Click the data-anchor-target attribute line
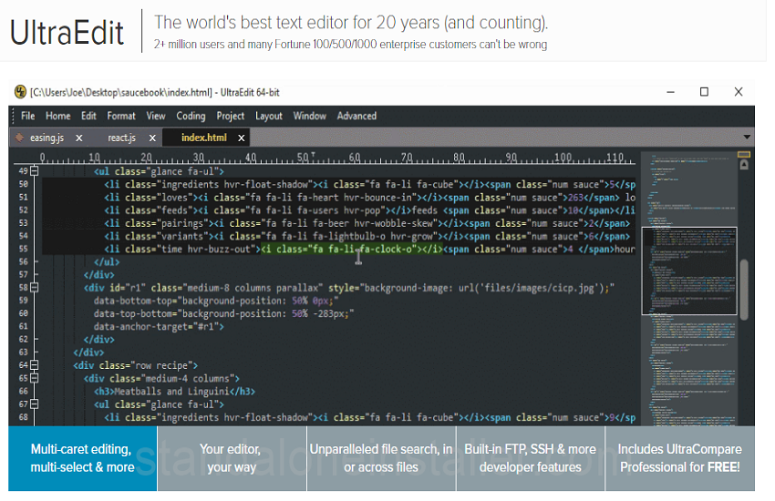Image resolution: width=775 pixels, height=501 pixels. tap(159, 327)
